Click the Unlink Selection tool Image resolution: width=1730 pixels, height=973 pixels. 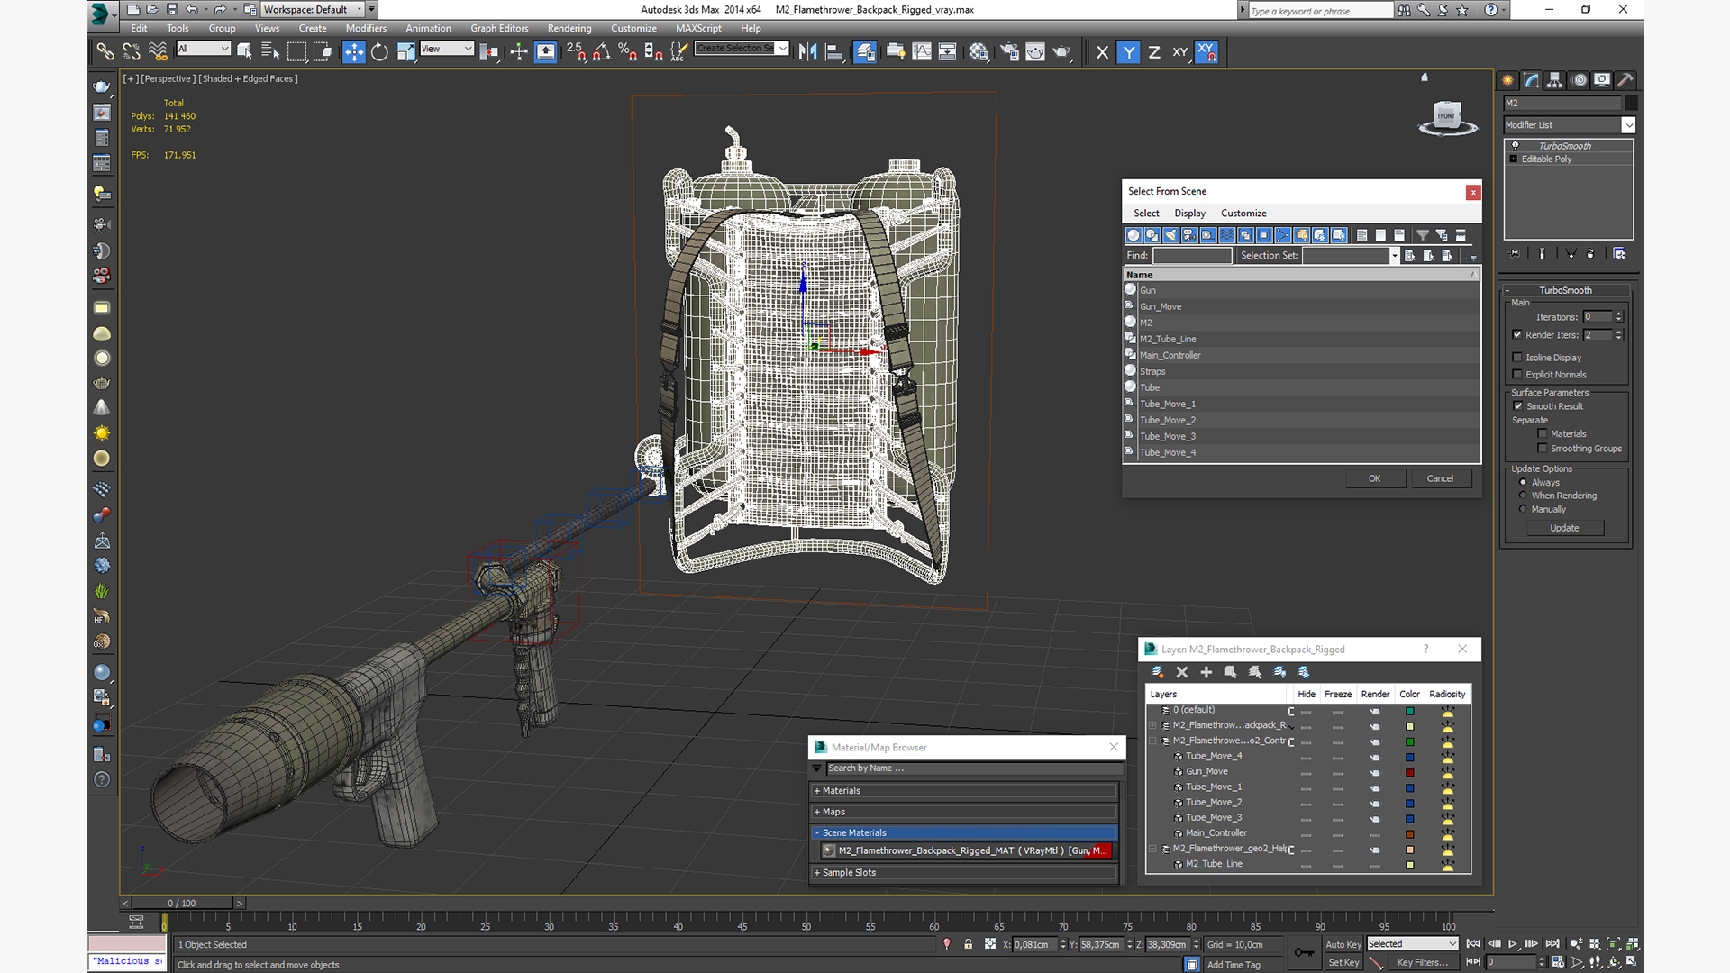coord(132,52)
